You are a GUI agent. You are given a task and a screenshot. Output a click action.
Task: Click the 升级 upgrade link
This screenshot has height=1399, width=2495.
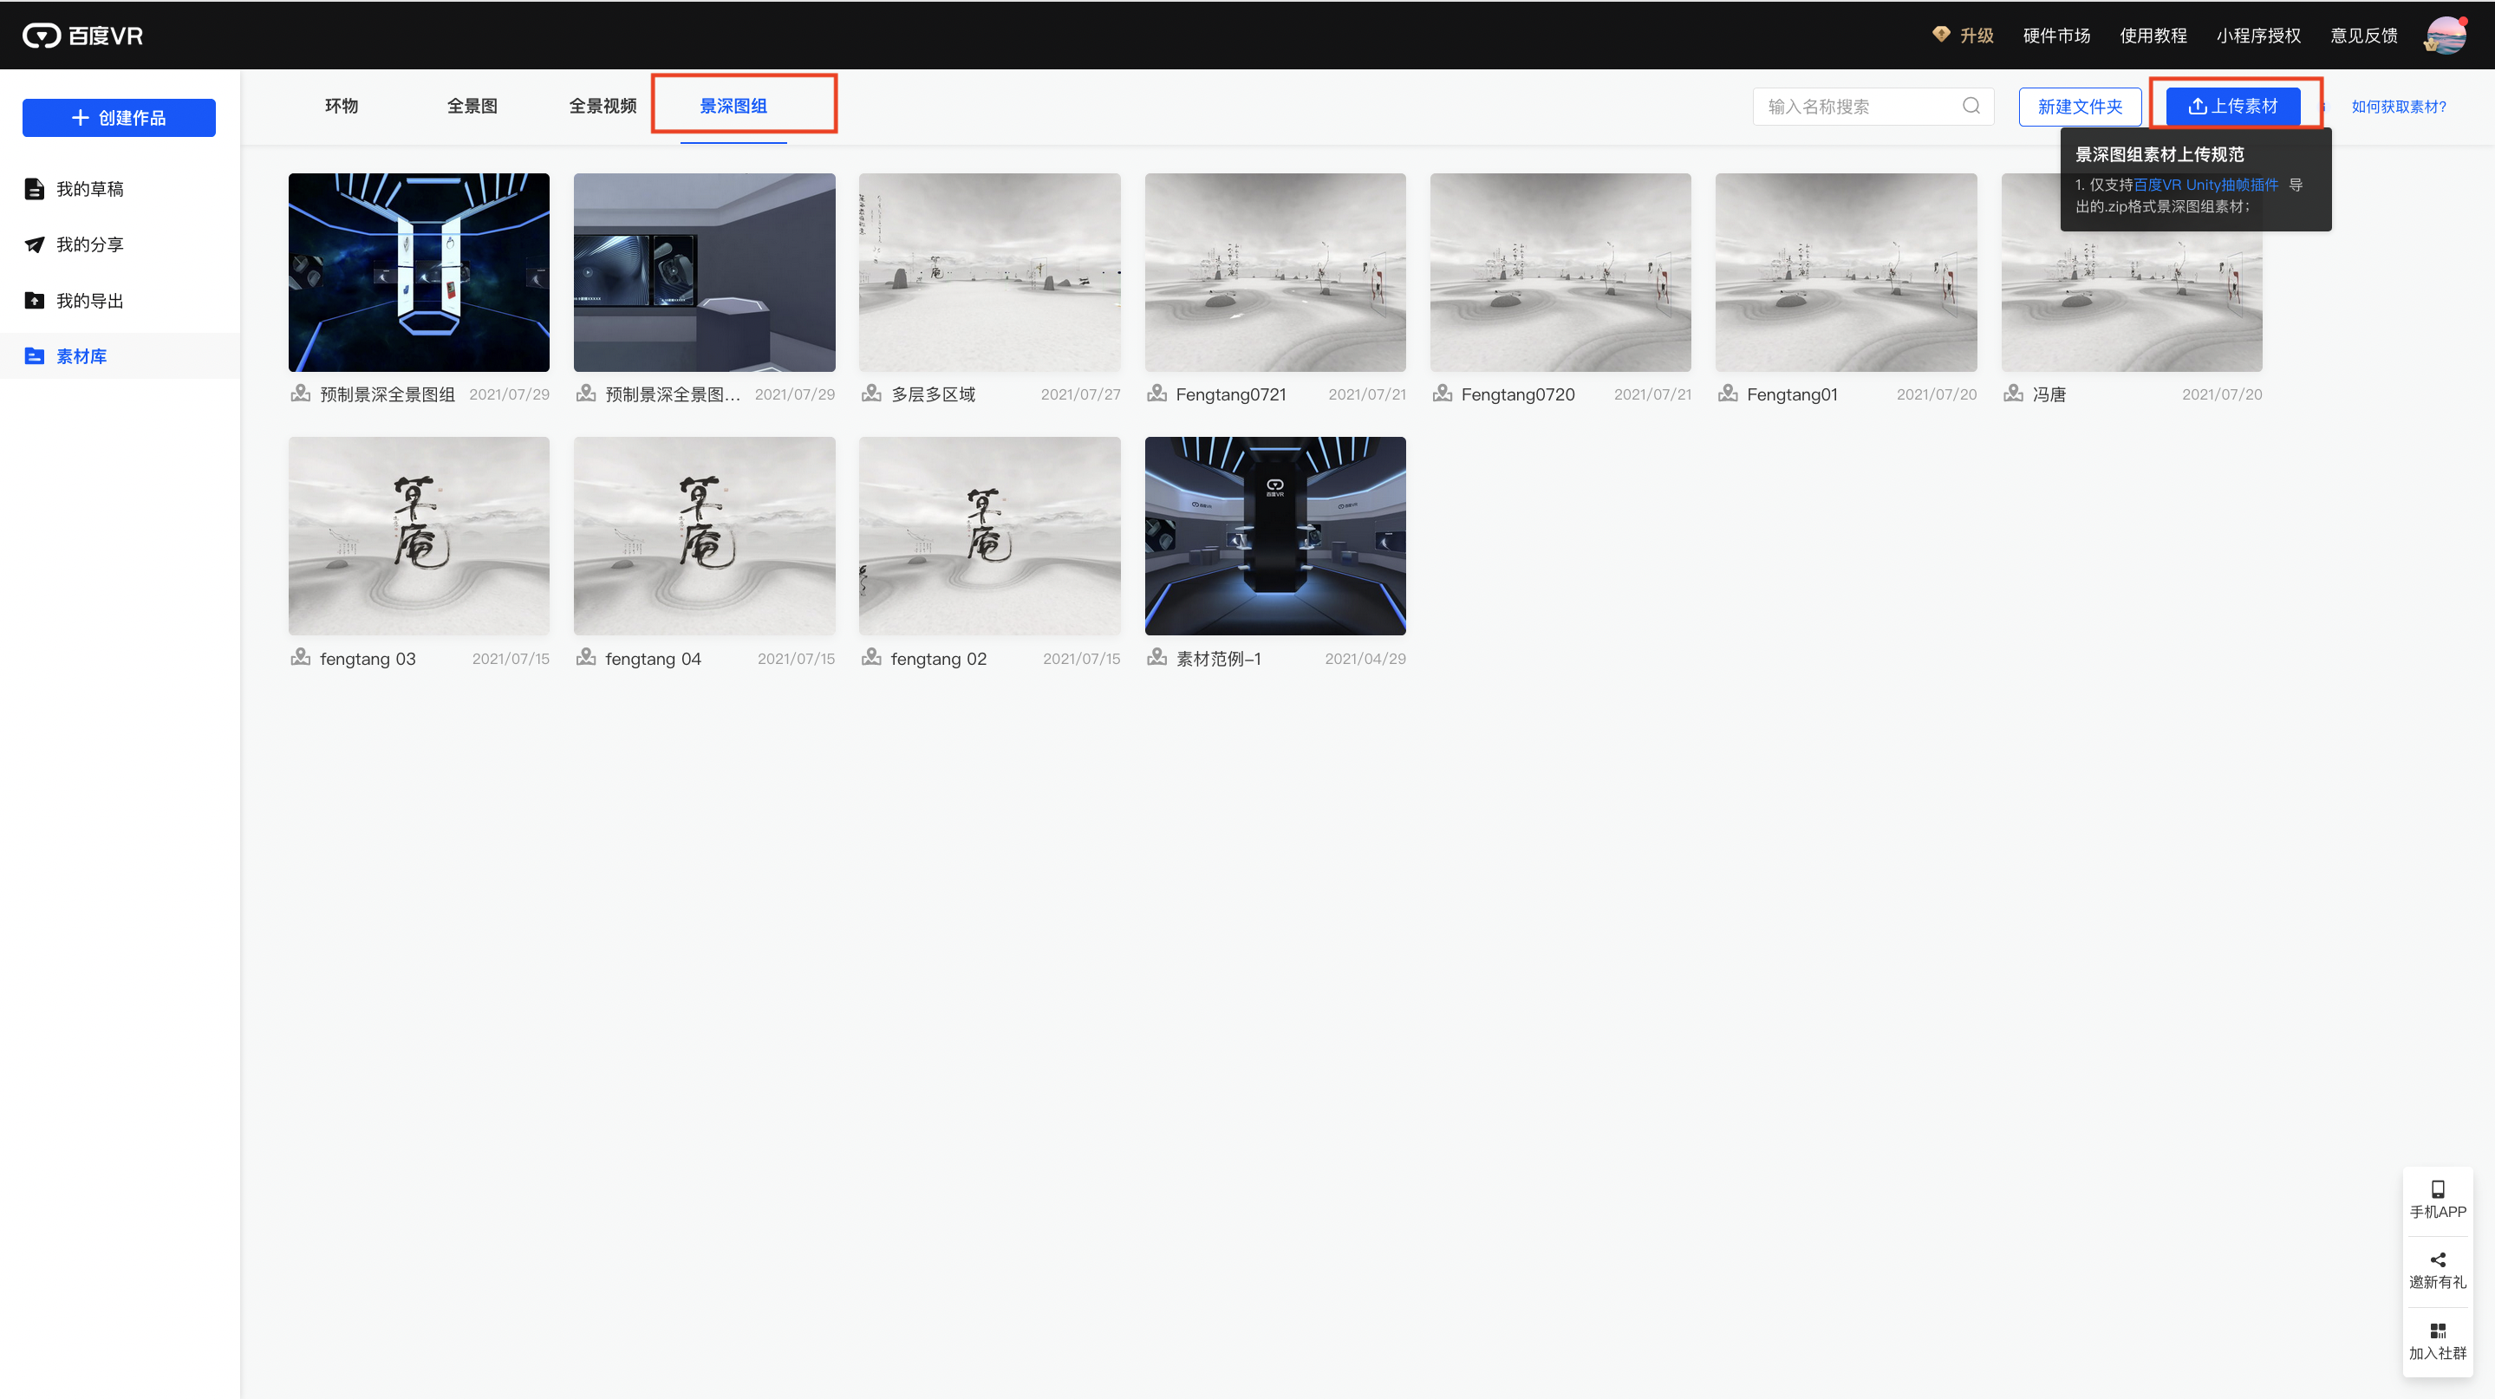click(1976, 36)
